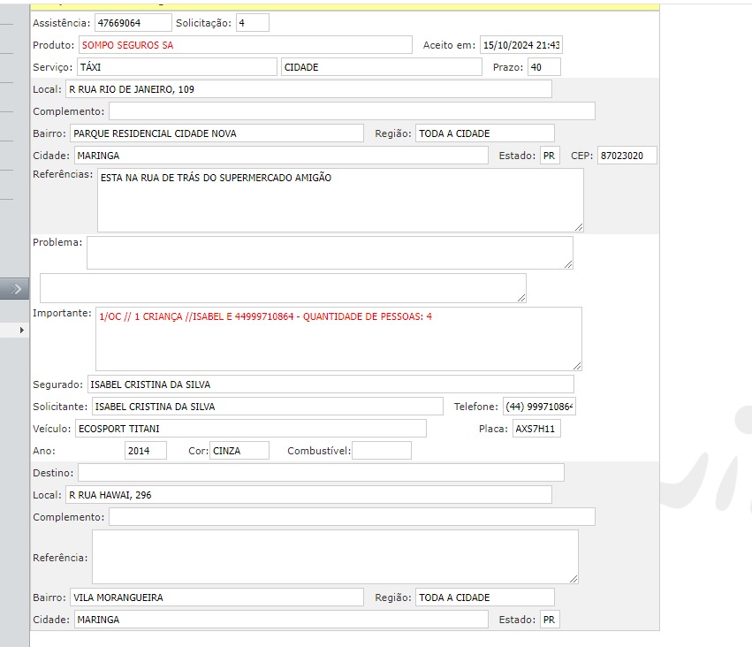Click the Bairro field PARQUE RESIDENCIAL CIDADE NOVA
Screen dimensions: 752x647
(216, 133)
